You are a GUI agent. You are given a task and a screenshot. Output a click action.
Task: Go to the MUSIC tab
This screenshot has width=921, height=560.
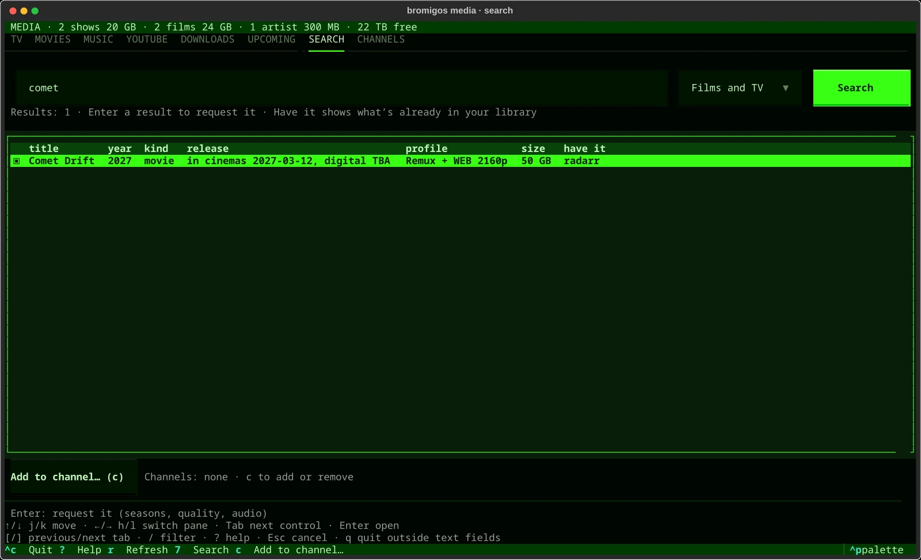click(x=98, y=39)
